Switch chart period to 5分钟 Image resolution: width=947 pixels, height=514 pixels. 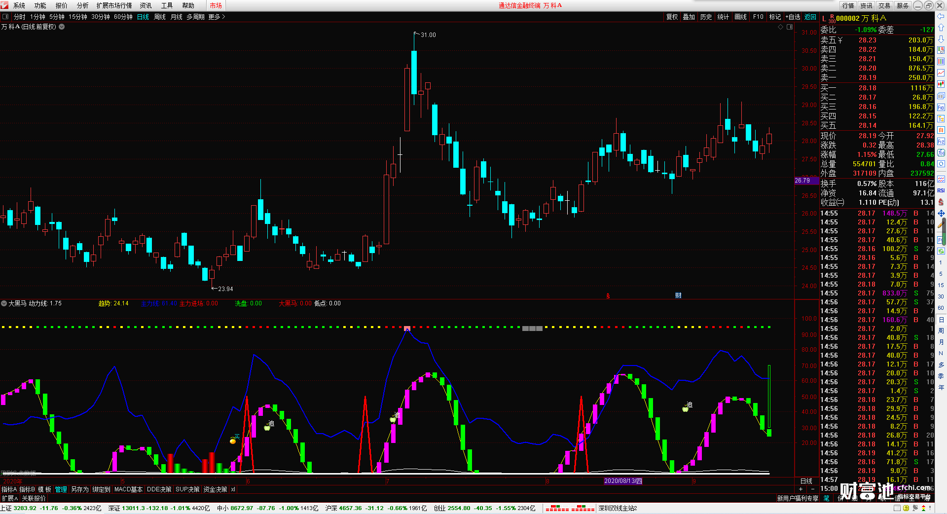[57, 17]
